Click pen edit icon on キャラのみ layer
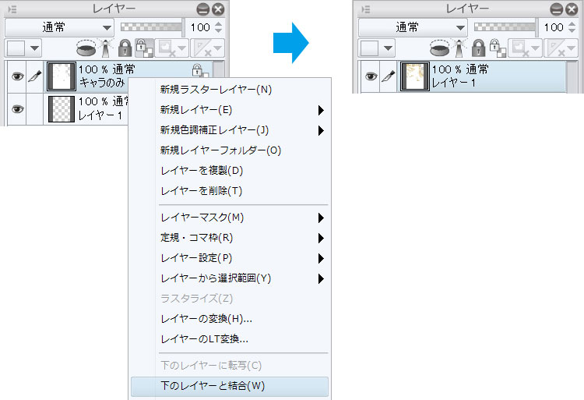The height and width of the screenshot is (400, 584). coord(35,76)
